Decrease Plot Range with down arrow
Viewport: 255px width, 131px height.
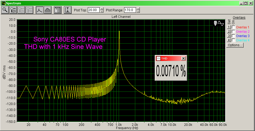[x=138, y=11]
